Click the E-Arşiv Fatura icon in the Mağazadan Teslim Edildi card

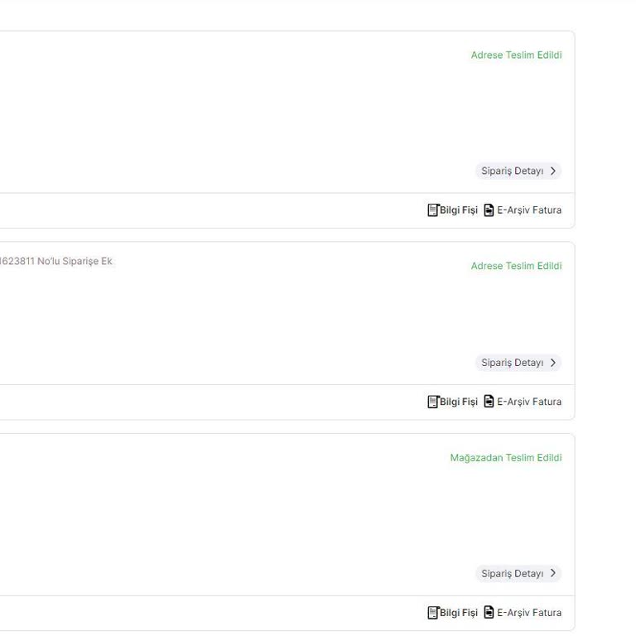[x=489, y=613]
